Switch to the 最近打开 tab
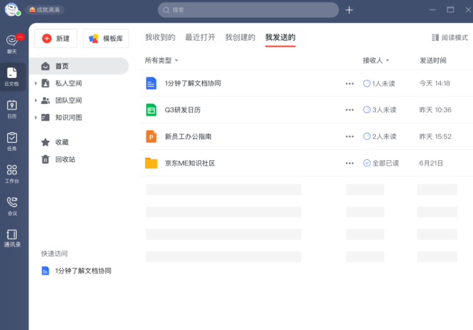473x330 pixels. pyautogui.click(x=200, y=37)
